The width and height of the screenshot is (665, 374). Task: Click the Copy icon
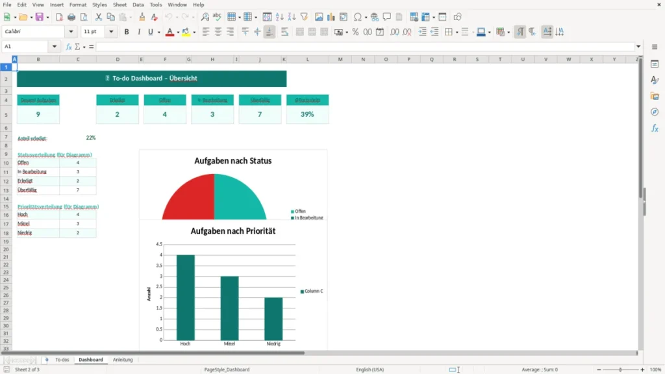point(110,17)
